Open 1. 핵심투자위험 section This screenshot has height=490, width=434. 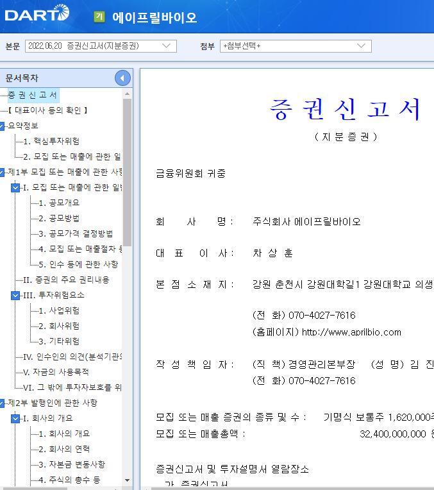click(x=51, y=141)
